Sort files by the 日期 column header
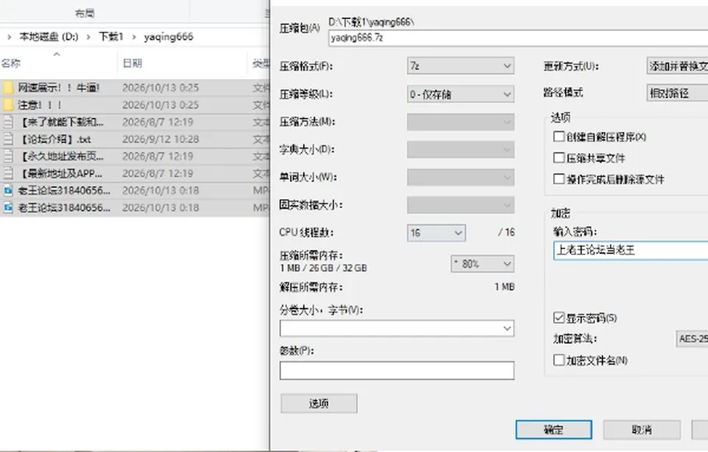Image resolution: width=708 pixels, height=452 pixels. [x=132, y=63]
